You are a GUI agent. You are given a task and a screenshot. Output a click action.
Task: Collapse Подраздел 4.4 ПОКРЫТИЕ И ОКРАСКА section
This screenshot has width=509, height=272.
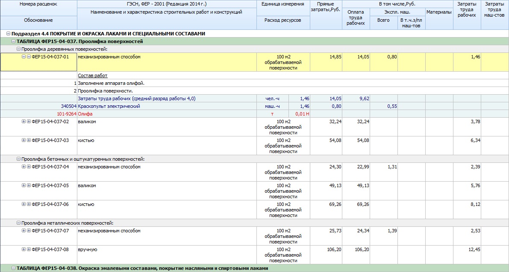point(9,34)
